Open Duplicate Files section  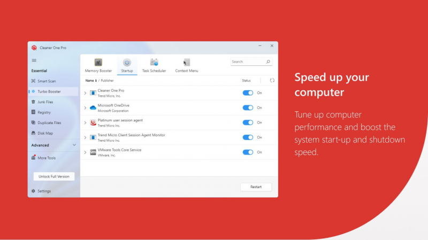(x=53, y=123)
